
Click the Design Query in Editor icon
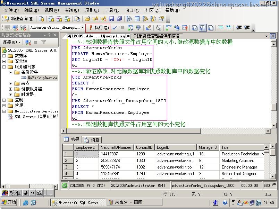pos(149,28)
